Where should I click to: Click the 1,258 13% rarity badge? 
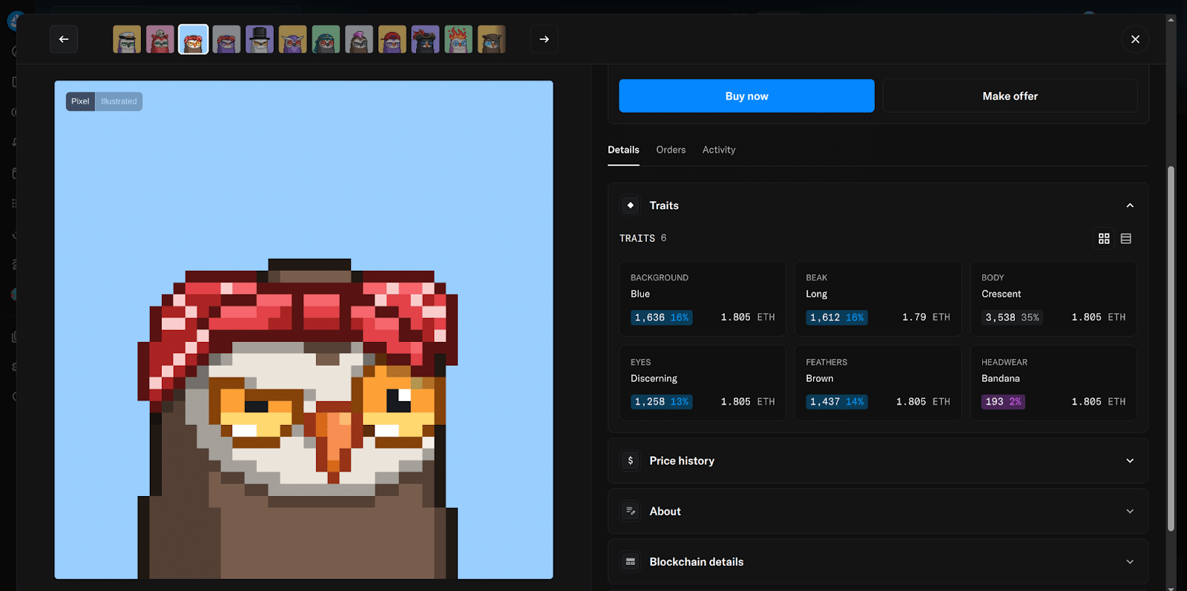(x=662, y=402)
